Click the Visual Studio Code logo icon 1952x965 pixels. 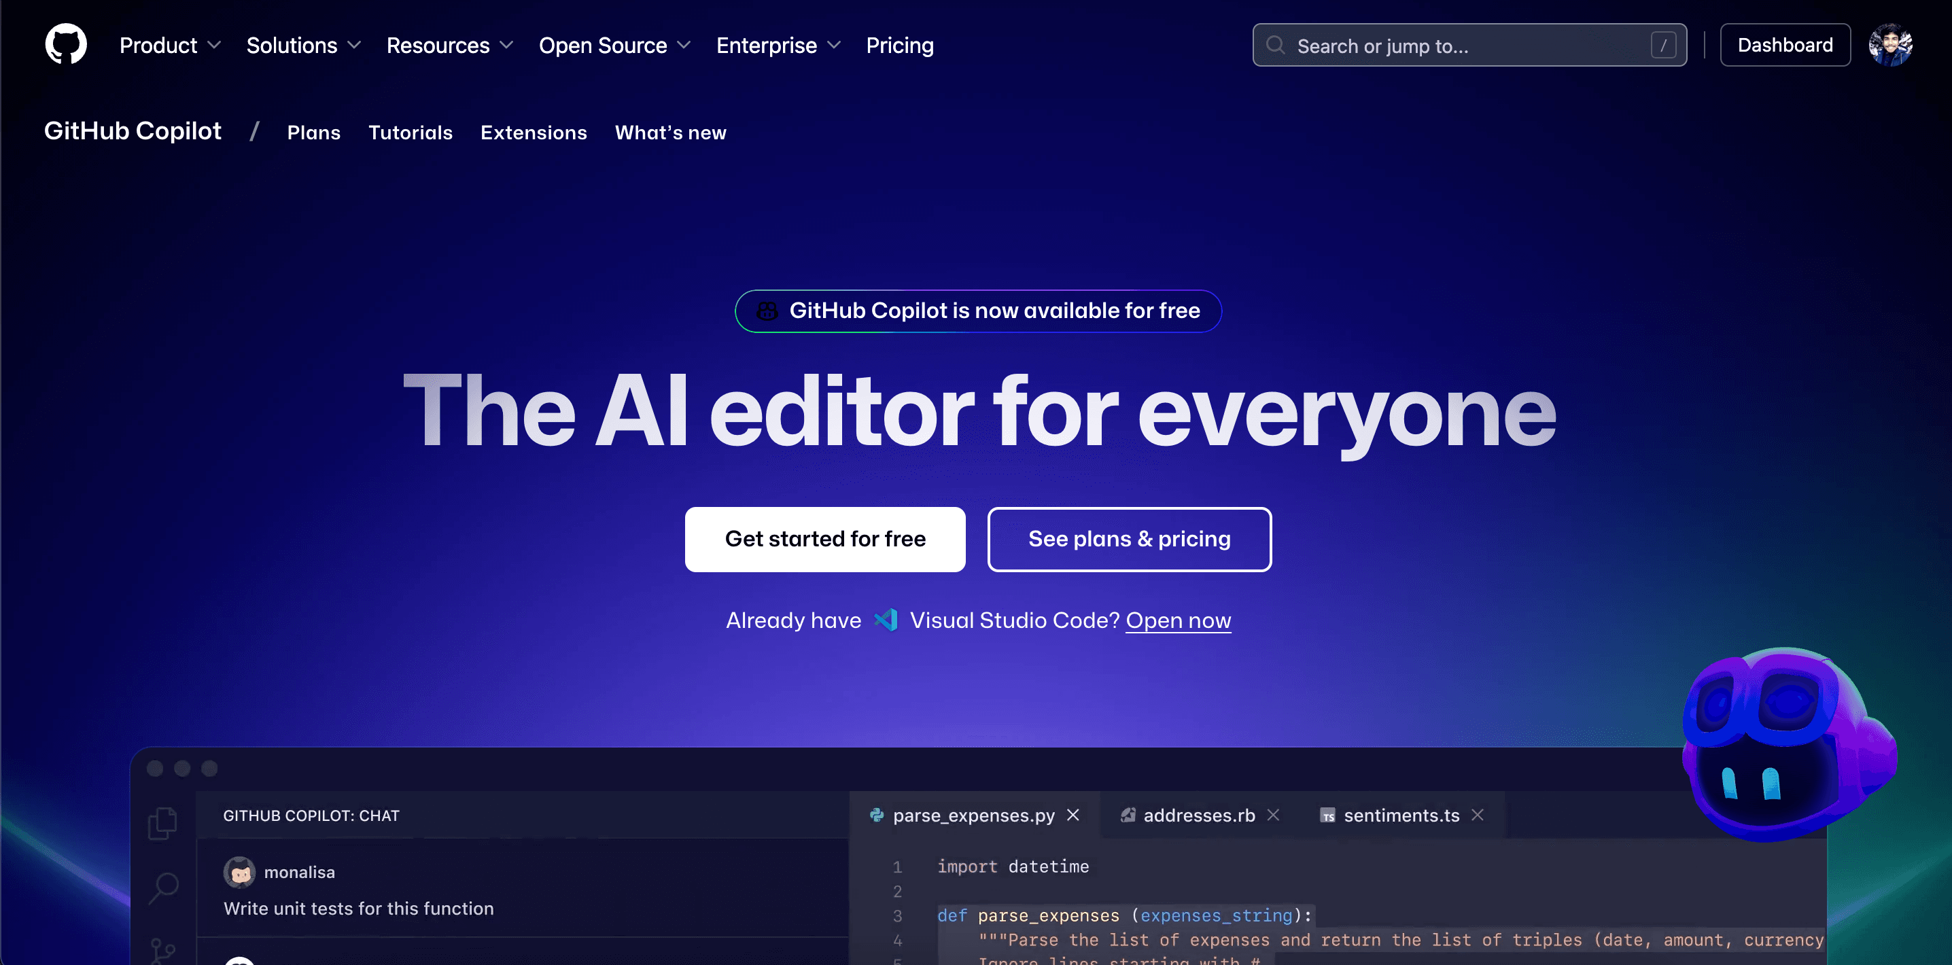[x=885, y=620]
